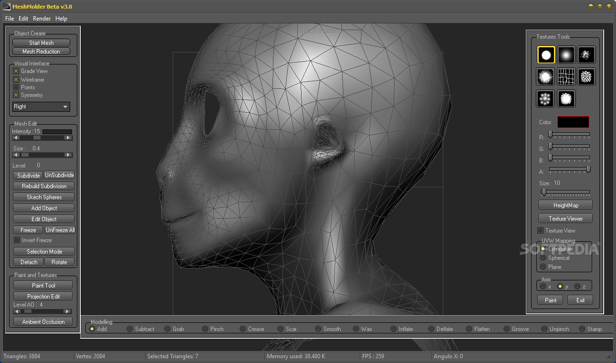Choose the Add modelling mode
This screenshot has width=616, height=363.
pyautogui.click(x=92, y=329)
